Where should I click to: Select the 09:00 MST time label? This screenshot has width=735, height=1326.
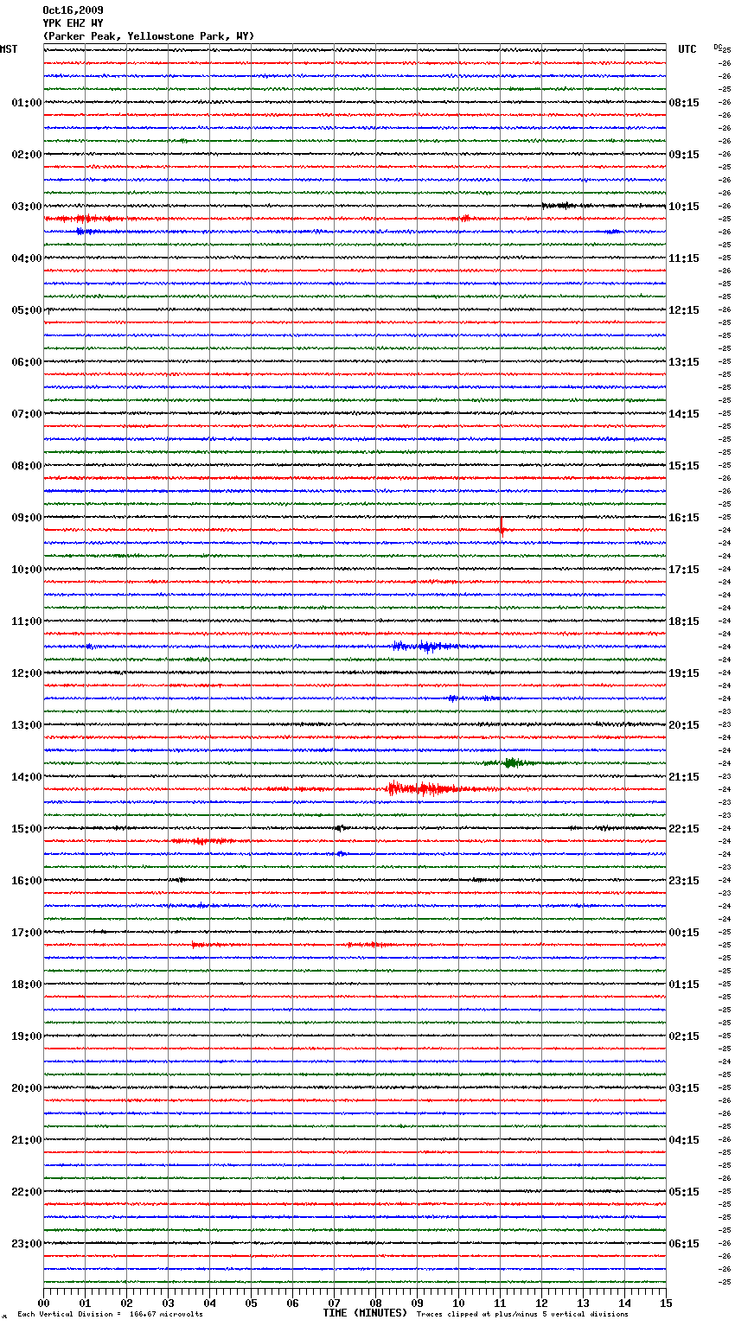(x=26, y=518)
